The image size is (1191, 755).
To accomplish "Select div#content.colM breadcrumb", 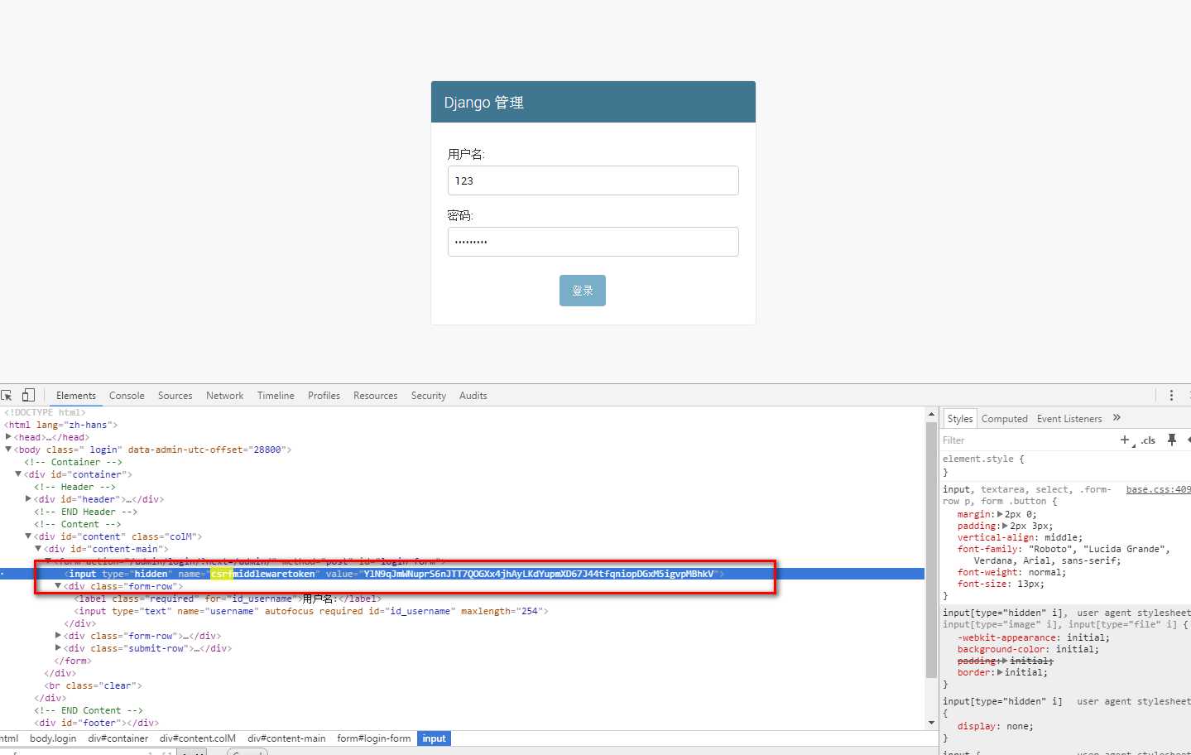I will [x=198, y=738].
